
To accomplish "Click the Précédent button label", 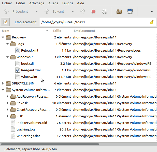I will click(x=20, y=11).
